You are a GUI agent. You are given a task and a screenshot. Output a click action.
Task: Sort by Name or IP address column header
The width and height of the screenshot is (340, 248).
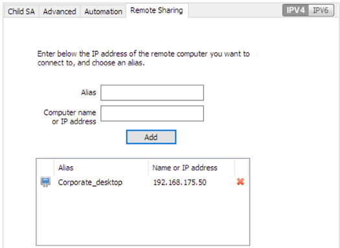pyautogui.click(x=192, y=168)
